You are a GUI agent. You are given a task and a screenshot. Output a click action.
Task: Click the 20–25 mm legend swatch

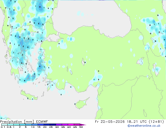click(x=47, y=125)
